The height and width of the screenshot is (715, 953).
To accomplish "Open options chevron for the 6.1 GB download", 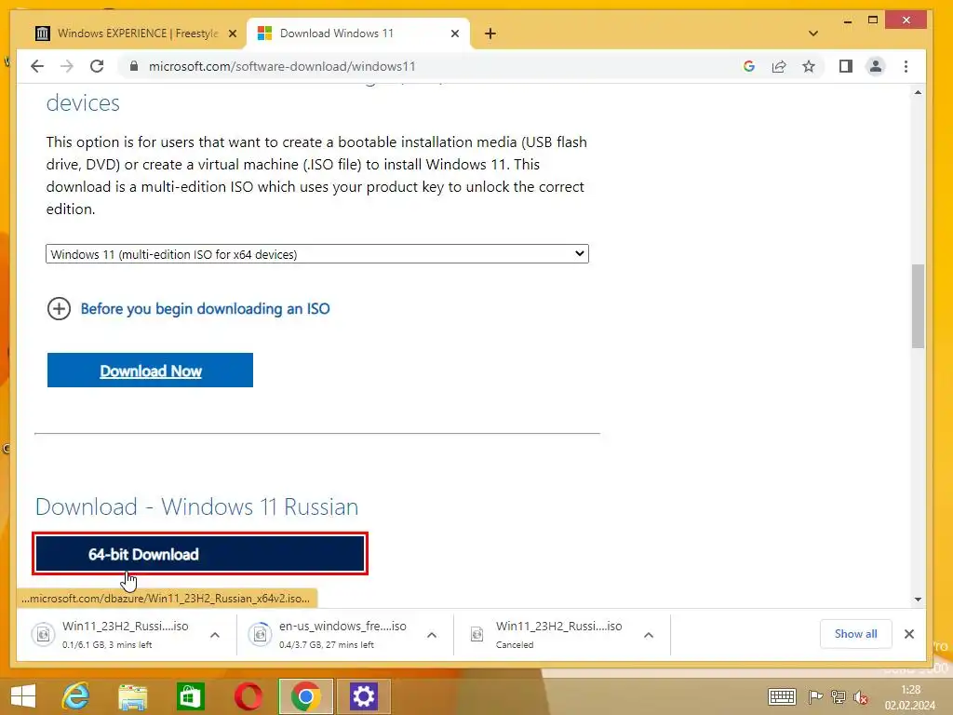I will 215,635.
